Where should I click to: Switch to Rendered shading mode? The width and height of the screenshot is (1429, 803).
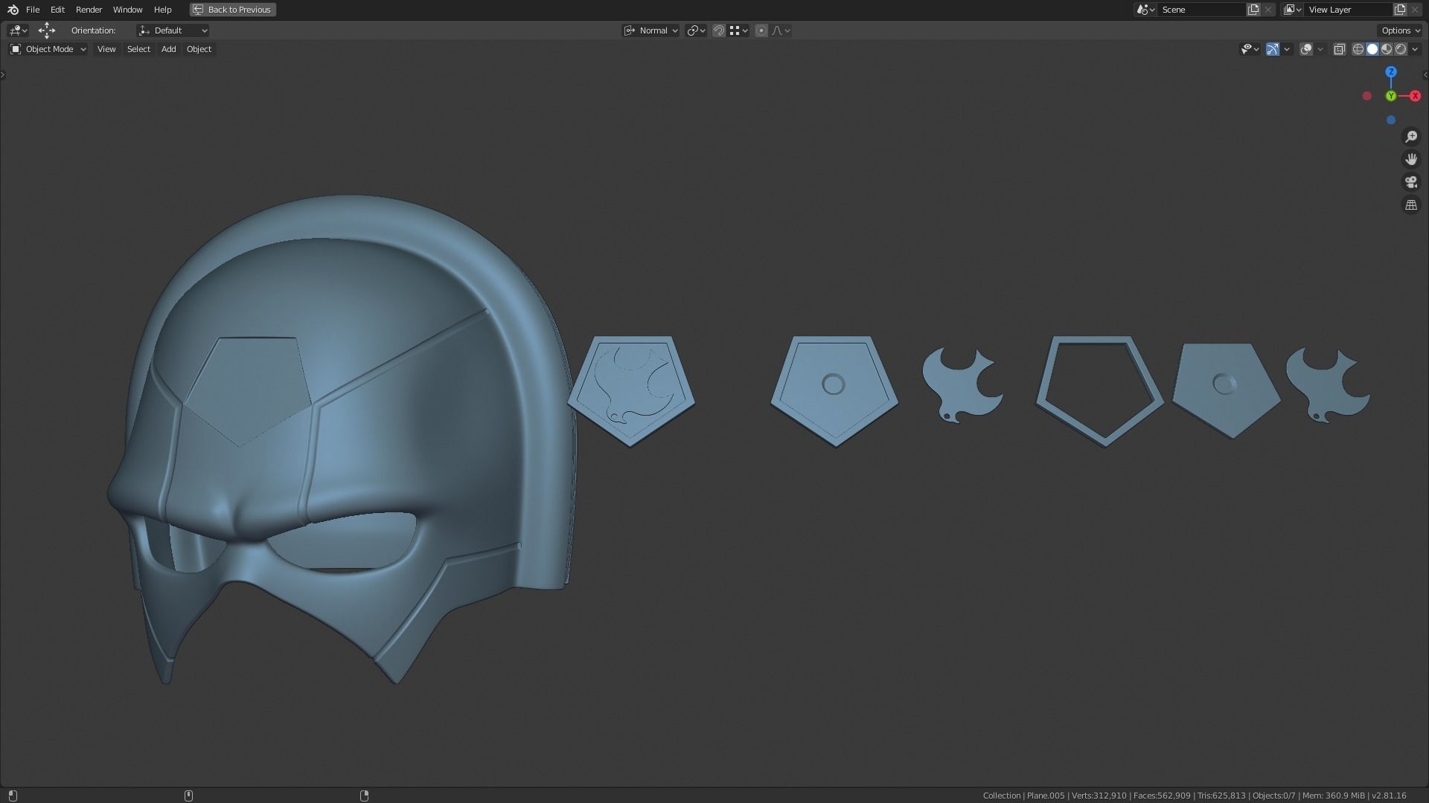click(1401, 49)
